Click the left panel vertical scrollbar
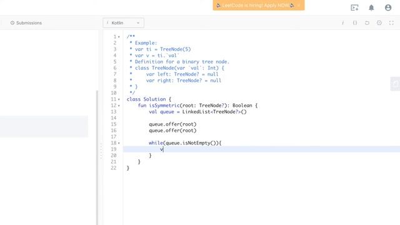The image size is (400, 225). (x=97, y=157)
